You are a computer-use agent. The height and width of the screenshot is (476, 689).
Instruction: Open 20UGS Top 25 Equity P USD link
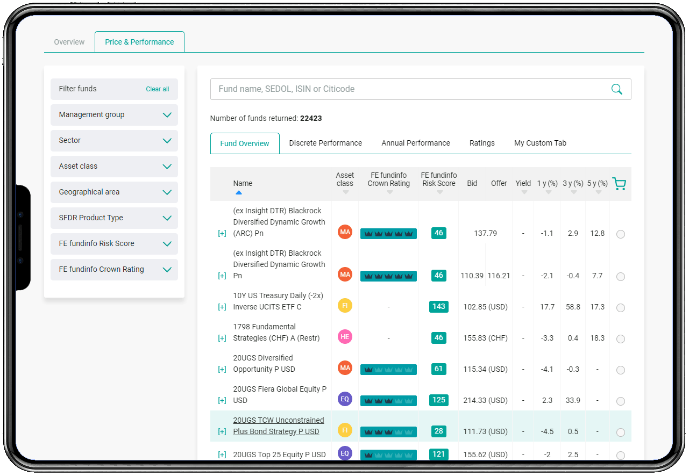(x=280, y=455)
